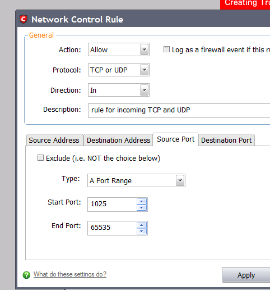Open the Destination Port tab
The height and width of the screenshot is (290, 270).
(x=226, y=140)
